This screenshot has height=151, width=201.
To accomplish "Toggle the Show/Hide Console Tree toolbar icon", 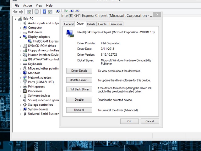I will 29,12.
